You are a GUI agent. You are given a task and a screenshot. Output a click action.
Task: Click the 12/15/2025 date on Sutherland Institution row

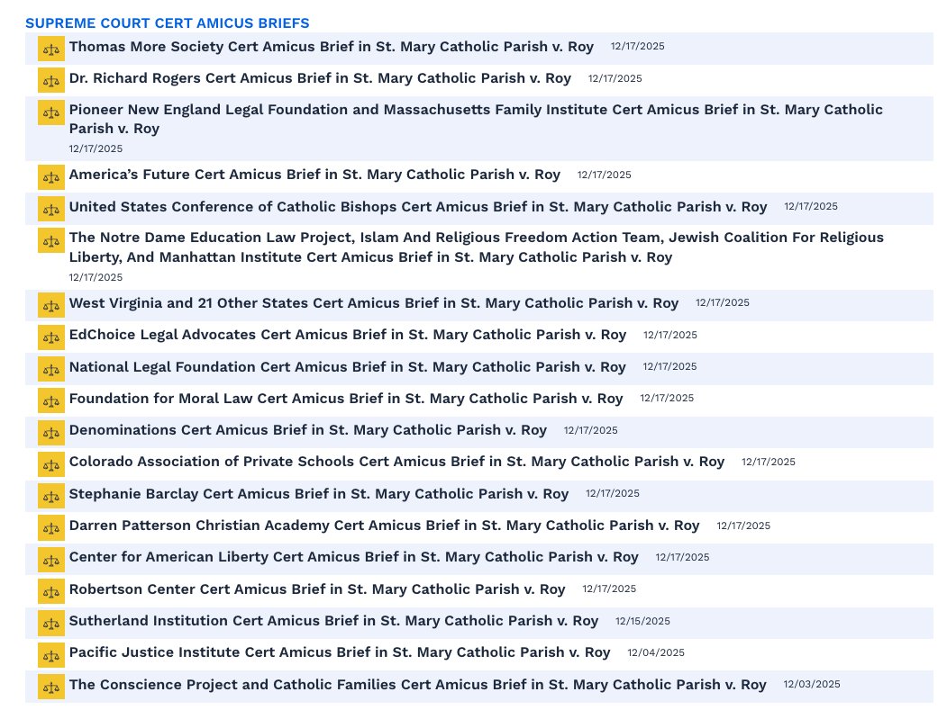click(x=642, y=621)
